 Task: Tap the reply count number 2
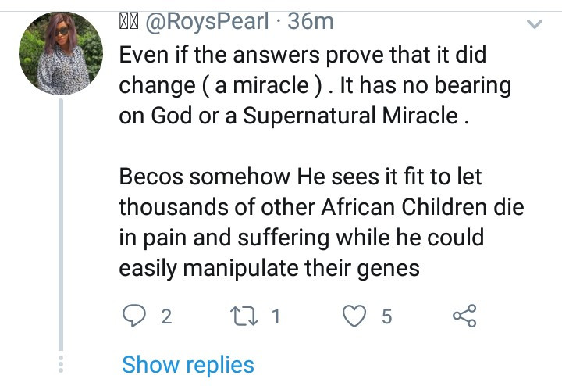tap(165, 316)
